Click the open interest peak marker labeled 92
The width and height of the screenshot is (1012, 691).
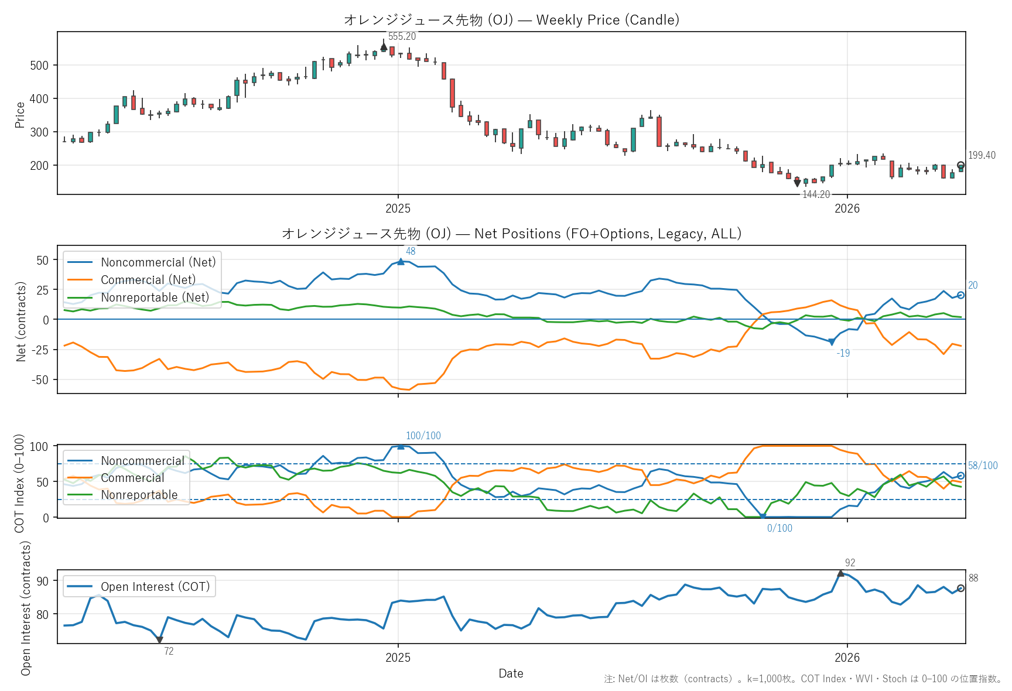pyautogui.click(x=840, y=573)
